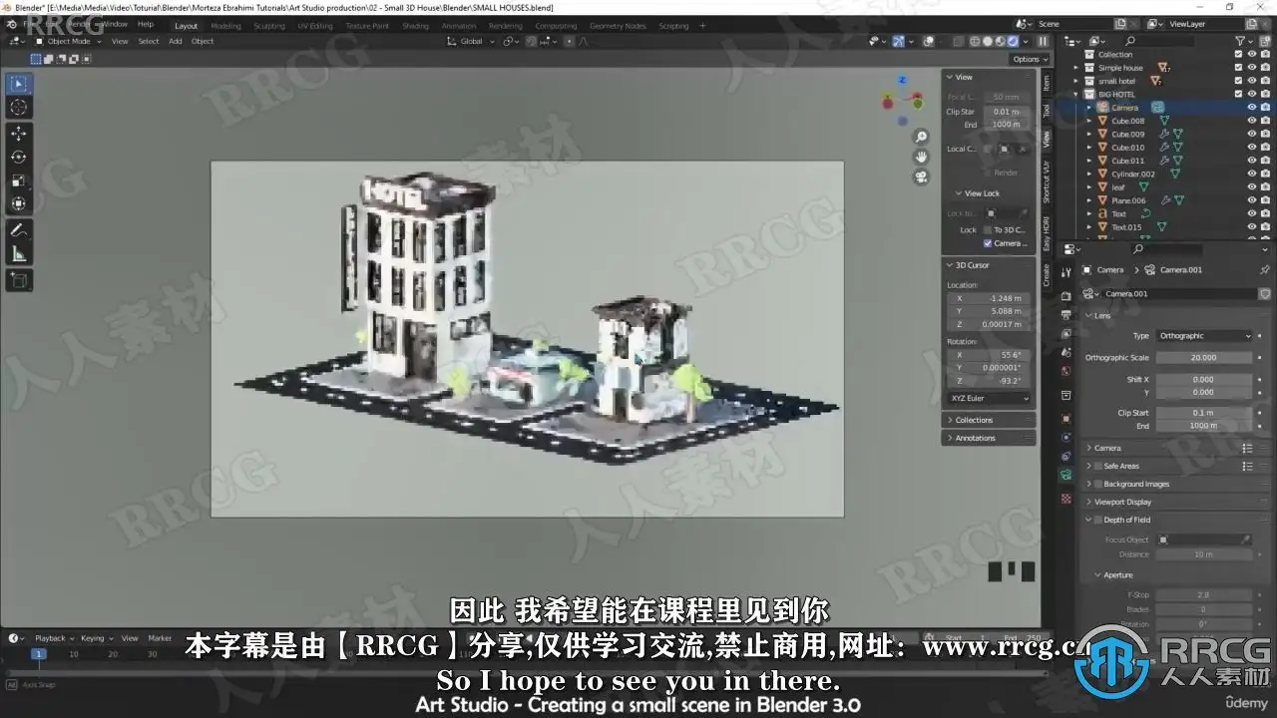Open Scene properties tab icon

coord(1066,353)
